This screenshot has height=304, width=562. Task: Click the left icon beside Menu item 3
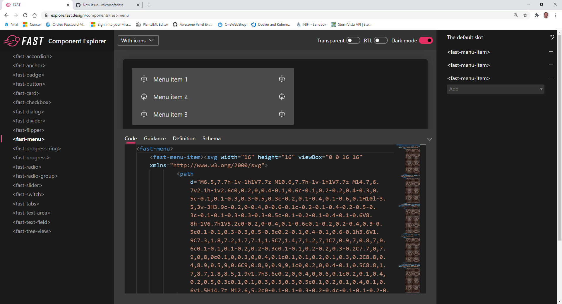click(144, 114)
